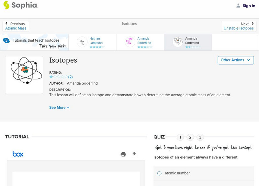The image size is (259, 186).
Task: Click the atom icon in the tutorial picker
Action: click(x=178, y=42)
